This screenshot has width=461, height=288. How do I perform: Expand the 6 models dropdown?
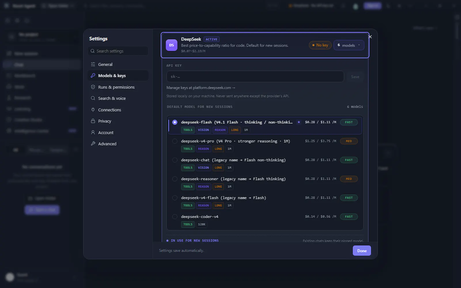coord(349,45)
